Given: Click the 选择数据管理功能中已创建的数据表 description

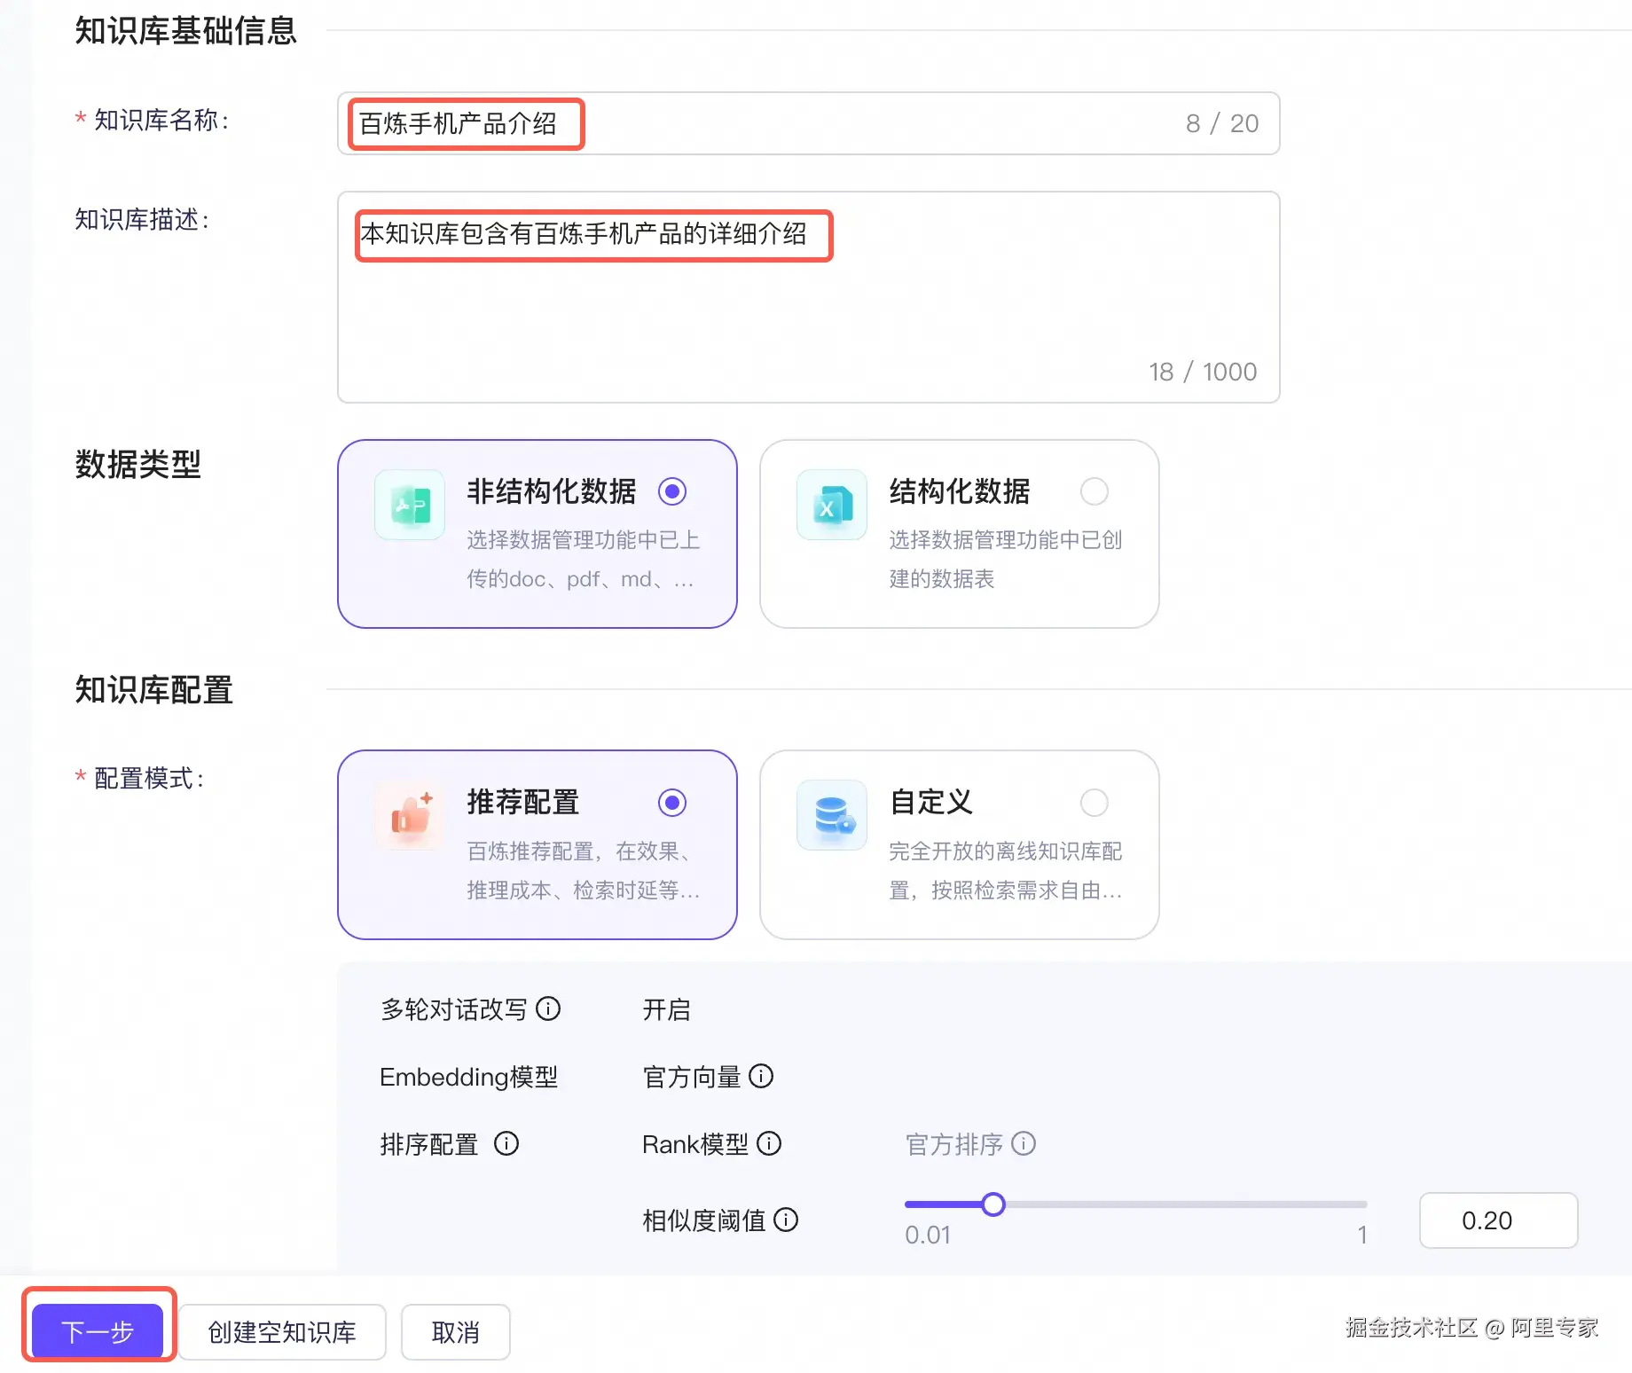Looking at the screenshot, I should [1006, 560].
